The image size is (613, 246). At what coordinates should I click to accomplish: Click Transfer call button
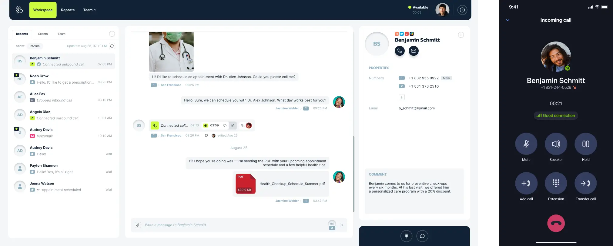pyautogui.click(x=585, y=183)
